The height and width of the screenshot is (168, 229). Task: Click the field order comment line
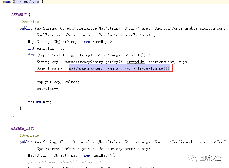pyautogui.click(x=65, y=162)
